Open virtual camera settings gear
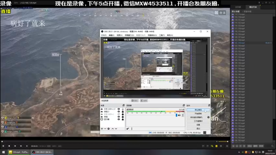This screenshot has width=276, height=155. [208, 117]
